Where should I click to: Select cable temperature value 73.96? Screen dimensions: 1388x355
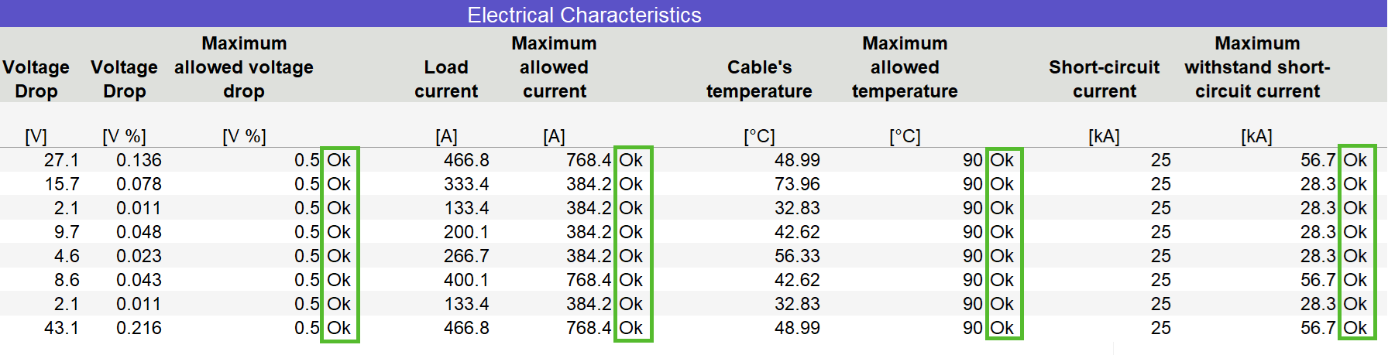pyautogui.click(x=797, y=184)
